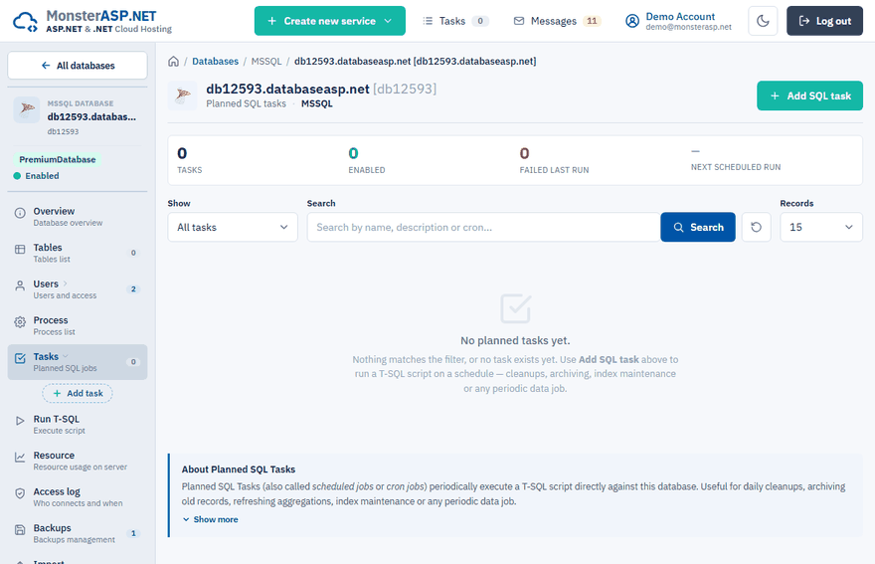This screenshot has width=875, height=564.
Task: Click the MSSQL breadcrumb text
Action: [266, 62]
